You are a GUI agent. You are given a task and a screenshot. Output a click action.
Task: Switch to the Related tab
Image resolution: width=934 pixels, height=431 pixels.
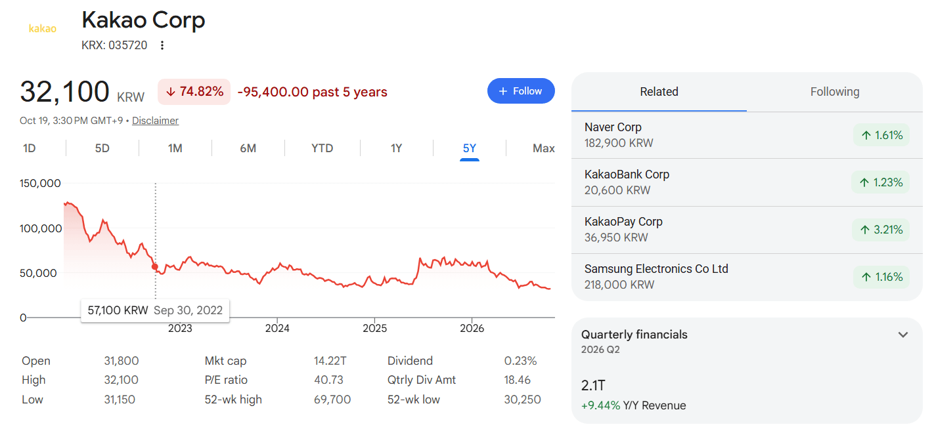tap(659, 92)
